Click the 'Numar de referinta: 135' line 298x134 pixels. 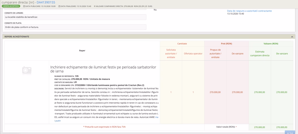click(66, 76)
